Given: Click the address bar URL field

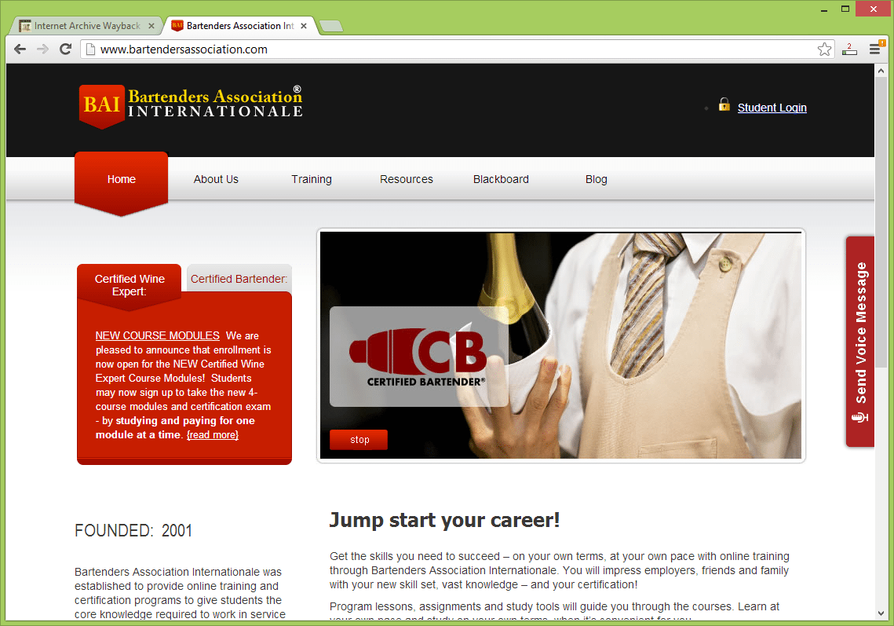Looking at the screenshot, I should (456, 49).
